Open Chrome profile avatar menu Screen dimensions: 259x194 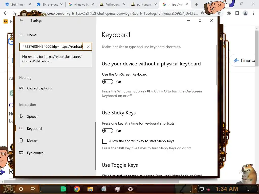pos(245,13)
